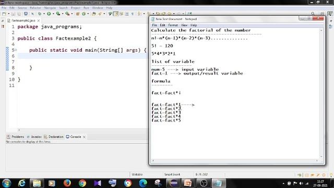This screenshot has width=334, height=188.
Task: Click the Save All toolbar icon
Action: pos(19,14)
